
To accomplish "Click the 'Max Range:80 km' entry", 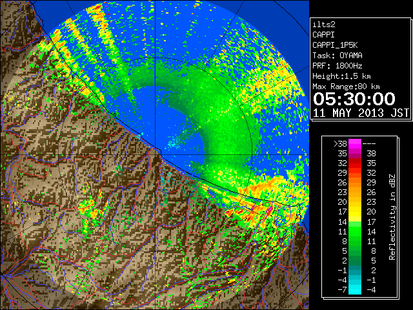I will pos(346,87).
